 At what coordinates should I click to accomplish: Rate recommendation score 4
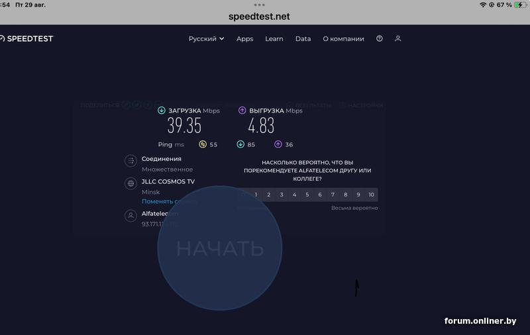[x=294, y=195]
